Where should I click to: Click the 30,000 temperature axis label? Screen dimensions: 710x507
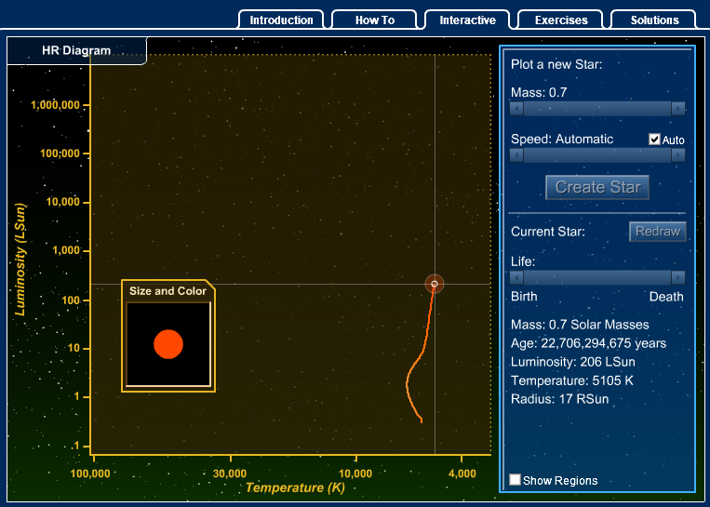click(230, 474)
